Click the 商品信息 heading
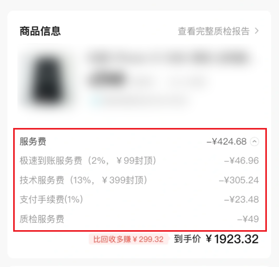279x267 pixels. [40, 31]
